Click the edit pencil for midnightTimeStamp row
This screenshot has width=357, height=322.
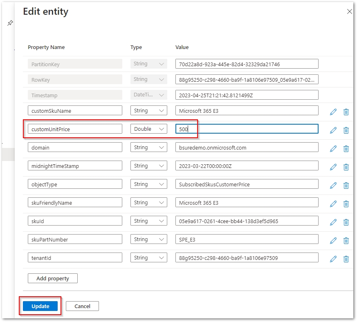(x=333, y=167)
